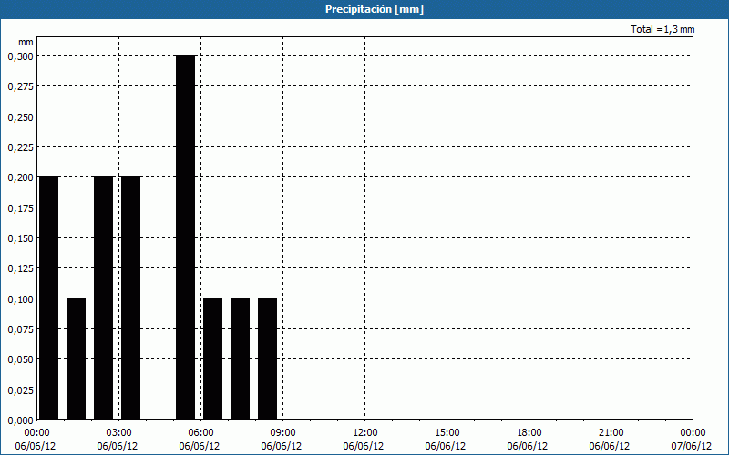
Task: Click the 12:00 06/06/12 time label
Action: 364,440
